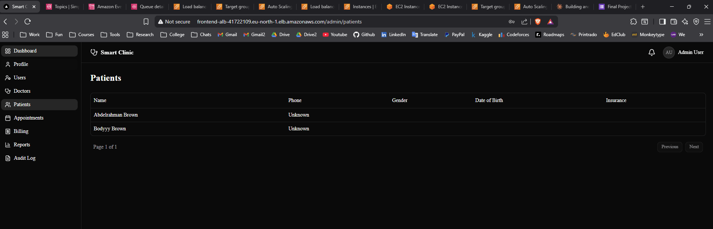Viewport: 713px width, 229px height.
Task: Open the Chats bookmarks folder
Action: pos(201,35)
